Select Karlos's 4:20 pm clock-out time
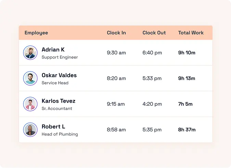The image size is (231, 168). point(152,104)
